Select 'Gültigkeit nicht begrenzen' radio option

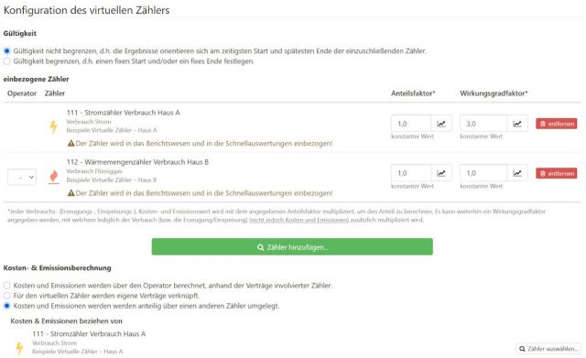[6, 51]
